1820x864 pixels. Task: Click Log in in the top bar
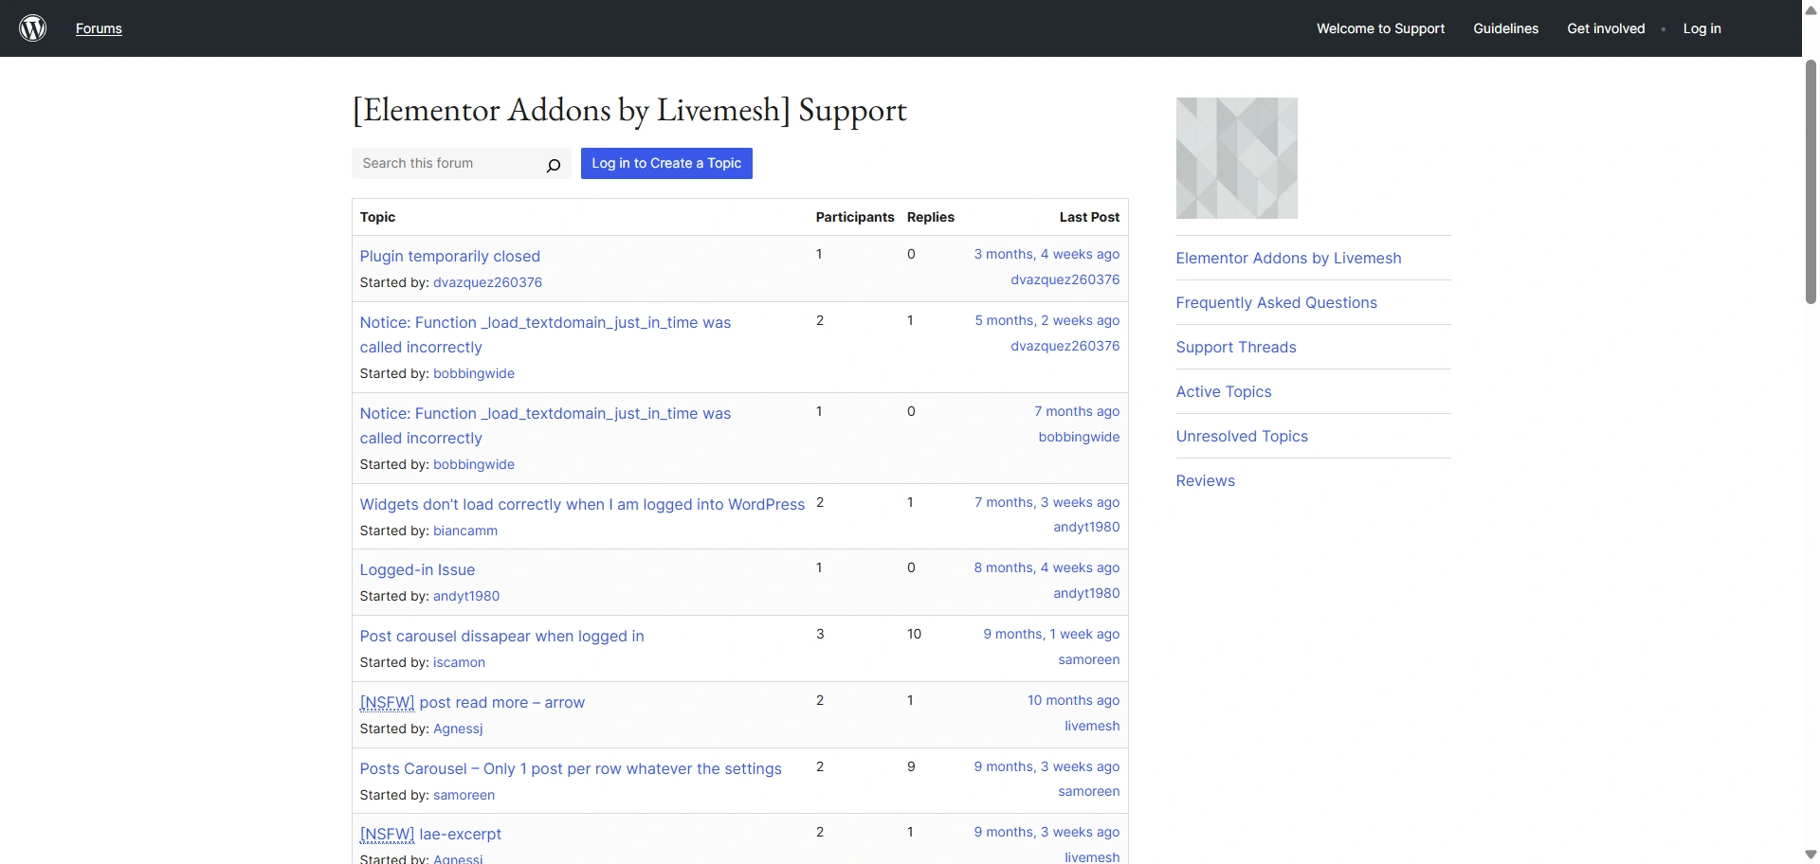pos(1702,28)
